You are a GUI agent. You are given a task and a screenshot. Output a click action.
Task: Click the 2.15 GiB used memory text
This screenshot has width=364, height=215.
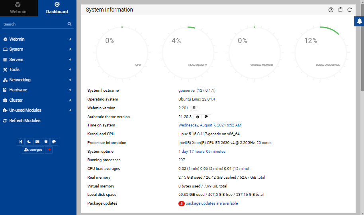point(190,178)
